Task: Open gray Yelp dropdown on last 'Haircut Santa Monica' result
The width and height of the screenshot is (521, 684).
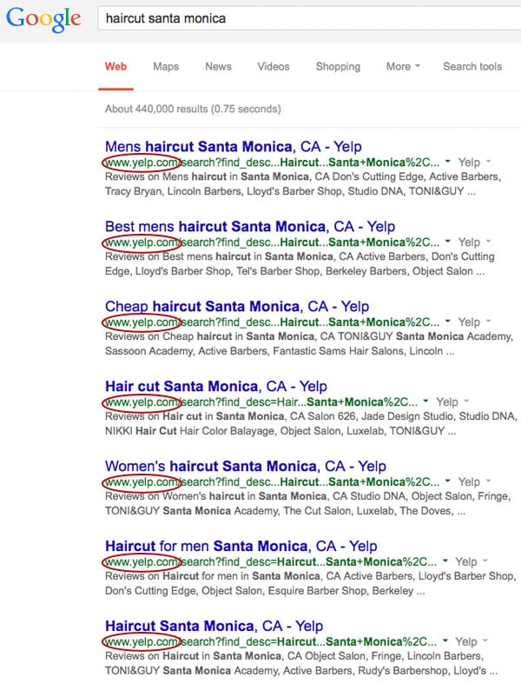Action: pos(472,641)
